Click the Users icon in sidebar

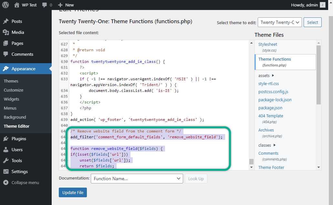tap(5, 150)
